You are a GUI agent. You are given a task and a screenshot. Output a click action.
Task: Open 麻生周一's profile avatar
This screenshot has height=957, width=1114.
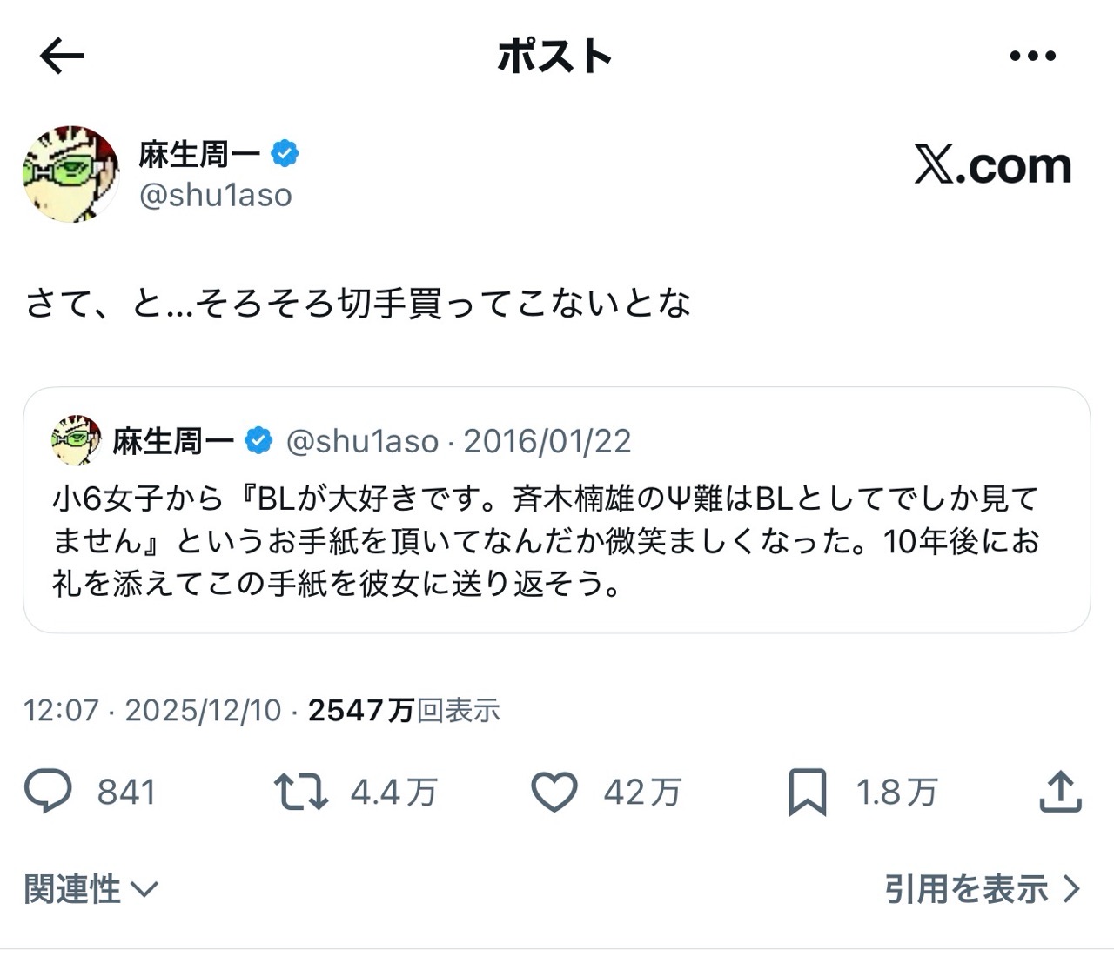(x=70, y=173)
